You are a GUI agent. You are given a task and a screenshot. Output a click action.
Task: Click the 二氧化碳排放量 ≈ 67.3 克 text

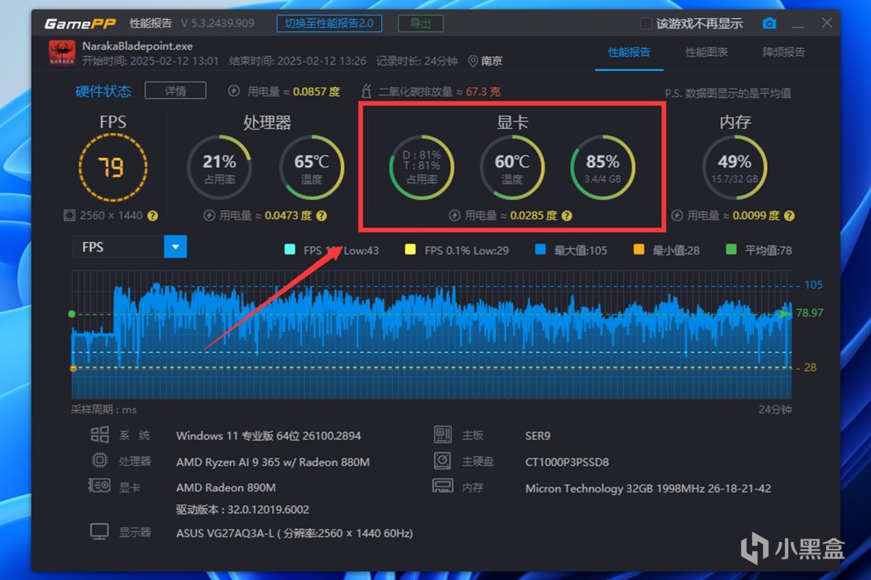pyautogui.click(x=440, y=91)
